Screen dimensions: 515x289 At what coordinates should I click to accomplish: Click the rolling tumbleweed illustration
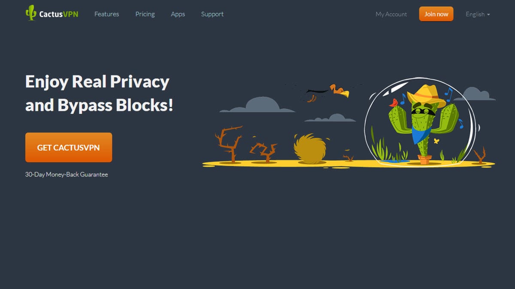click(310, 148)
